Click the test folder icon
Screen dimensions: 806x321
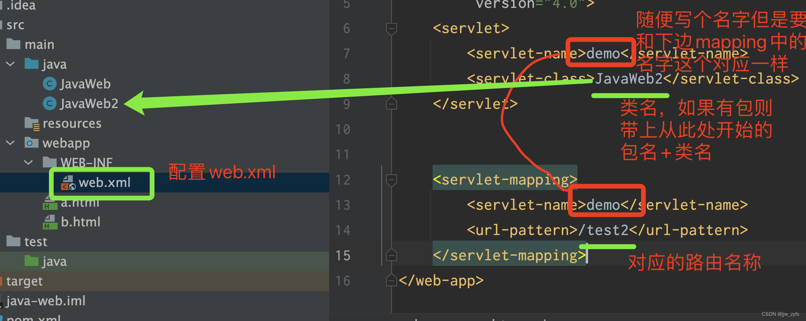(x=13, y=241)
